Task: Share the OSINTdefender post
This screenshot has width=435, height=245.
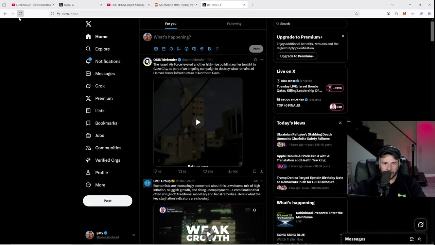Action: point(261,171)
